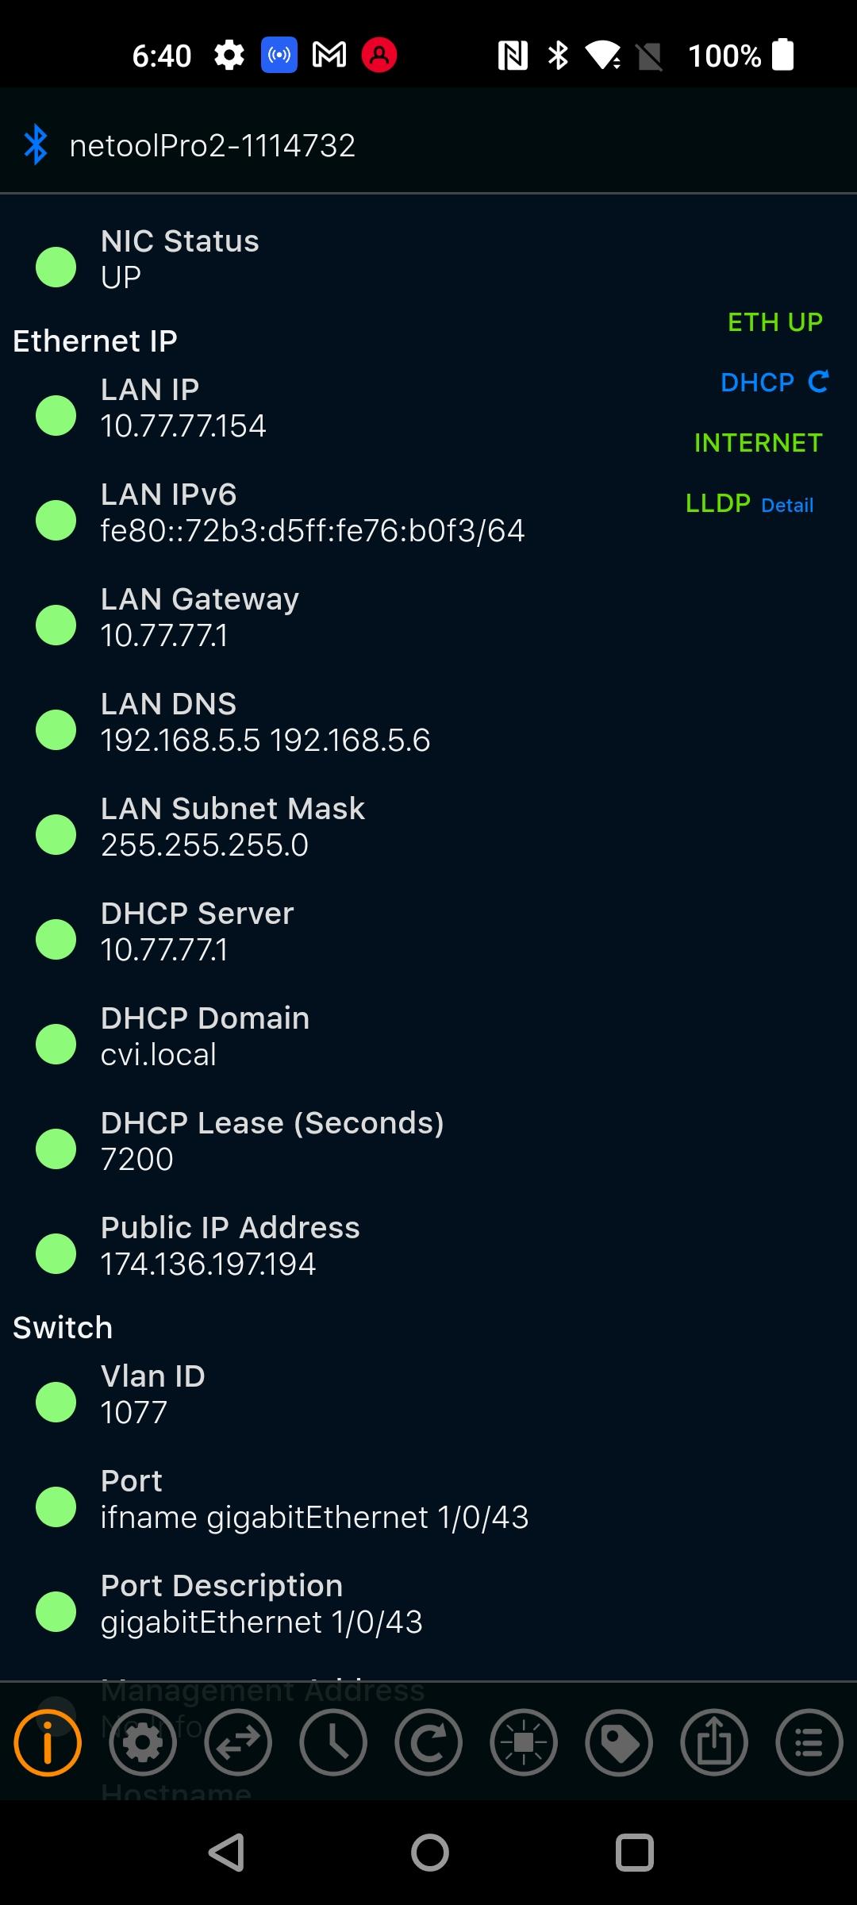
Task: Click the LLDP Detail link
Action: click(786, 506)
